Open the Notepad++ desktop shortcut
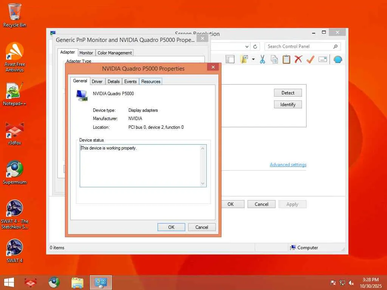Image resolution: width=387 pixels, height=290 pixels. (x=15, y=94)
